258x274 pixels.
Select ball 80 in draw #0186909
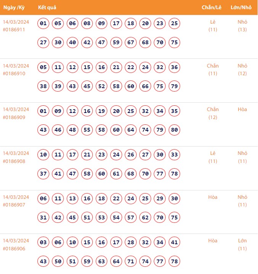click(x=174, y=130)
